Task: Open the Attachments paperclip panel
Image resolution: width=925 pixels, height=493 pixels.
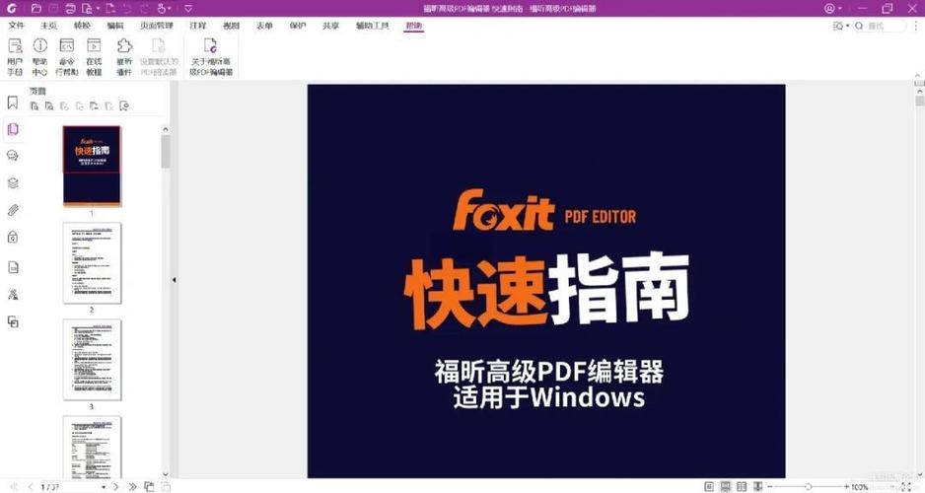Action: (13, 210)
